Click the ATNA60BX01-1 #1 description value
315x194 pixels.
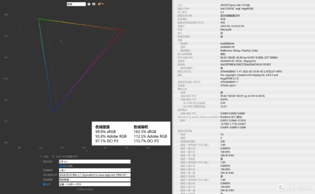(x=251, y=71)
